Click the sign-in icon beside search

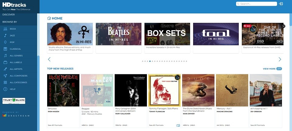click(281, 4)
